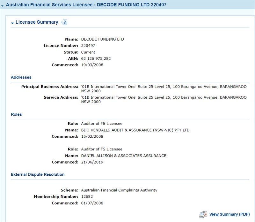Click the Roles section heading
Image resolution: width=255 pixels, height=222 pixels.
click(16, 114)
